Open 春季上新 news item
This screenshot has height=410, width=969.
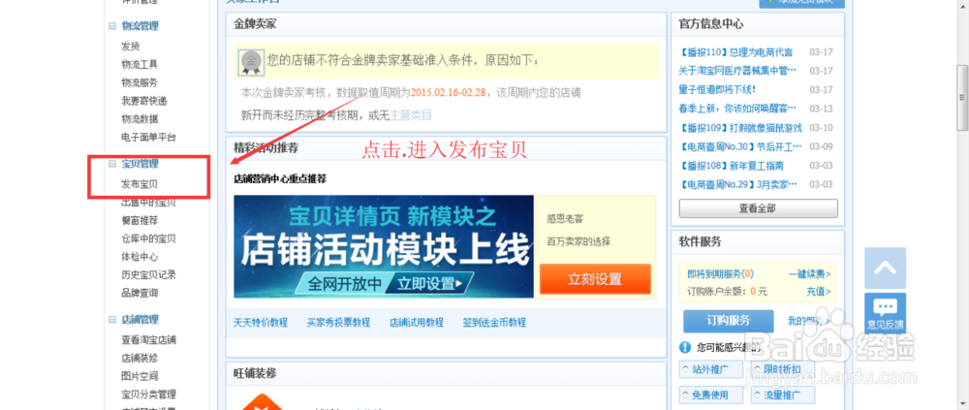point(737,109)
